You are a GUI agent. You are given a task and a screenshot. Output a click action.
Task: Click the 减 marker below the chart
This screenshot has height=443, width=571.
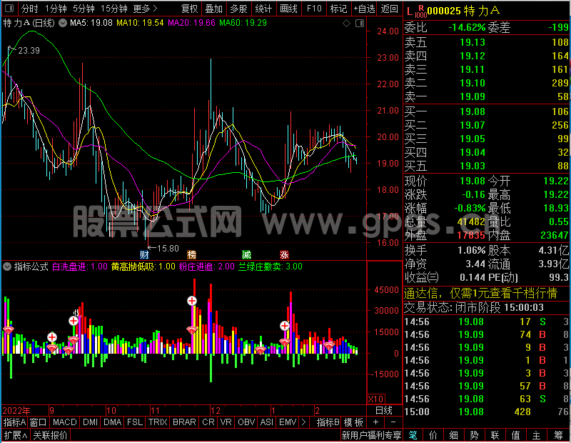click(246, 255)
